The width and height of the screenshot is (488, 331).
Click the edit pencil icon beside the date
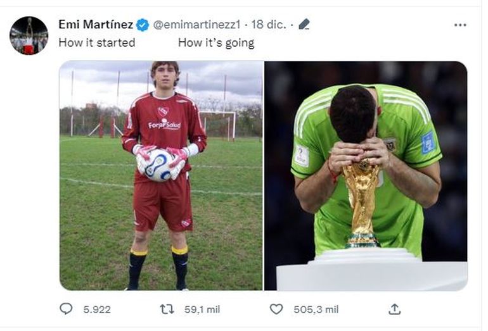304,25
